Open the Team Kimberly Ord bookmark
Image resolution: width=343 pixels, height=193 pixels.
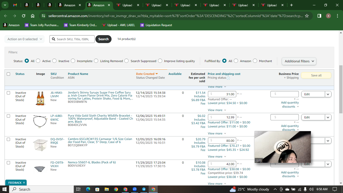click(80, 25)
